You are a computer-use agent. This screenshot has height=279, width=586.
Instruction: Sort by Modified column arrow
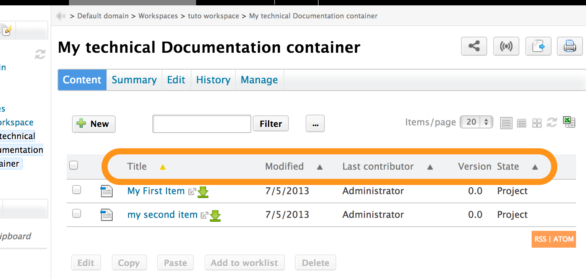coord(320,167)
